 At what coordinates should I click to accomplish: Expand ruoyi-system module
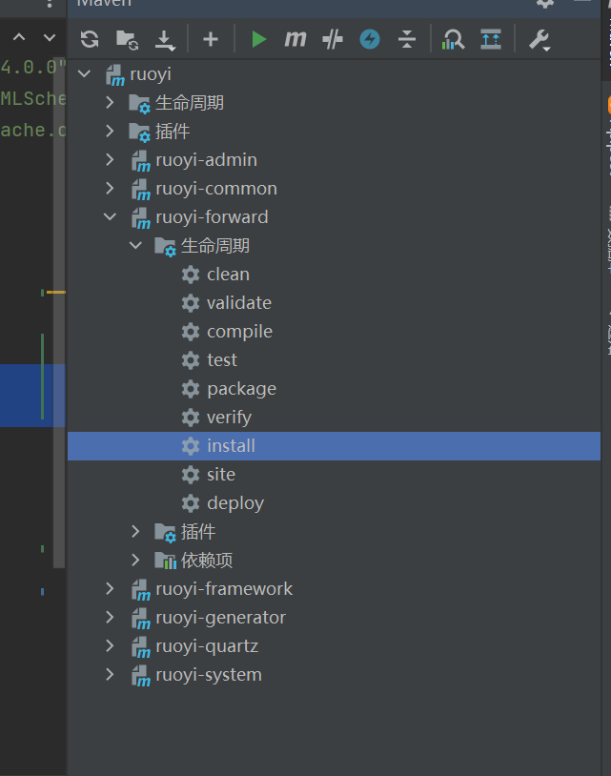110,675
